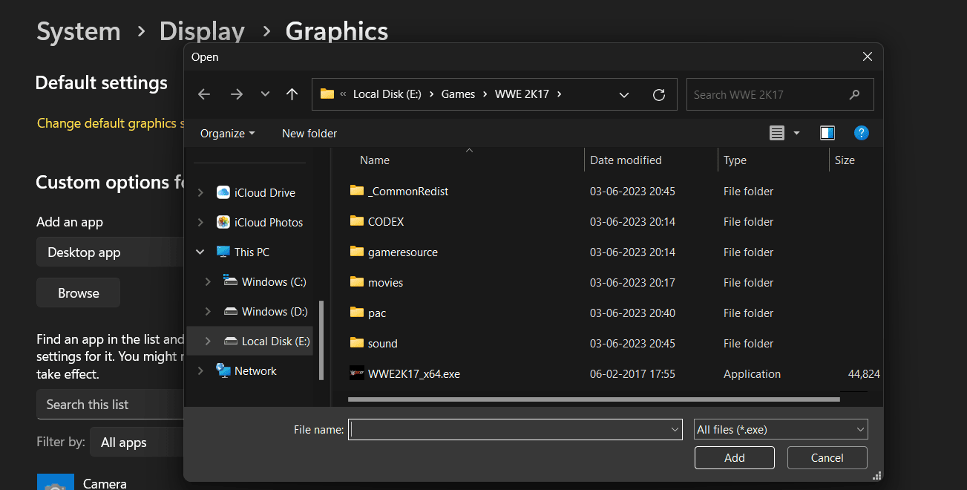The height and width of the screenshot is (490, 967).
Task: Click the Add button
Action: coord(734,457)
